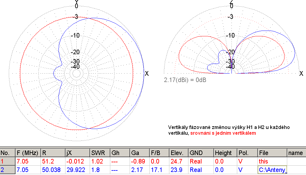Select row number 1 in the table
Viewport: 306px width, 175px height.
pyautogui.click(x=8, y=161)
